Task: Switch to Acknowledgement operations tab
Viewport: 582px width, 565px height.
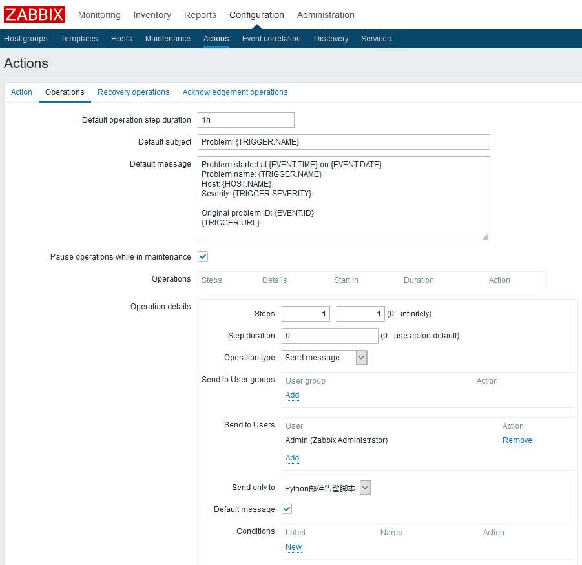Action: click(235, 92)
